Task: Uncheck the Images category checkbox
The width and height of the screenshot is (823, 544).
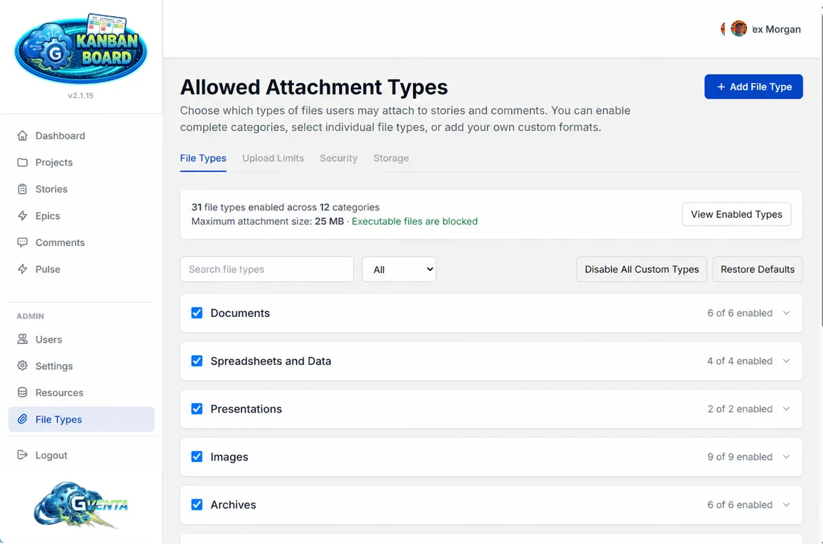Action: 197,457
